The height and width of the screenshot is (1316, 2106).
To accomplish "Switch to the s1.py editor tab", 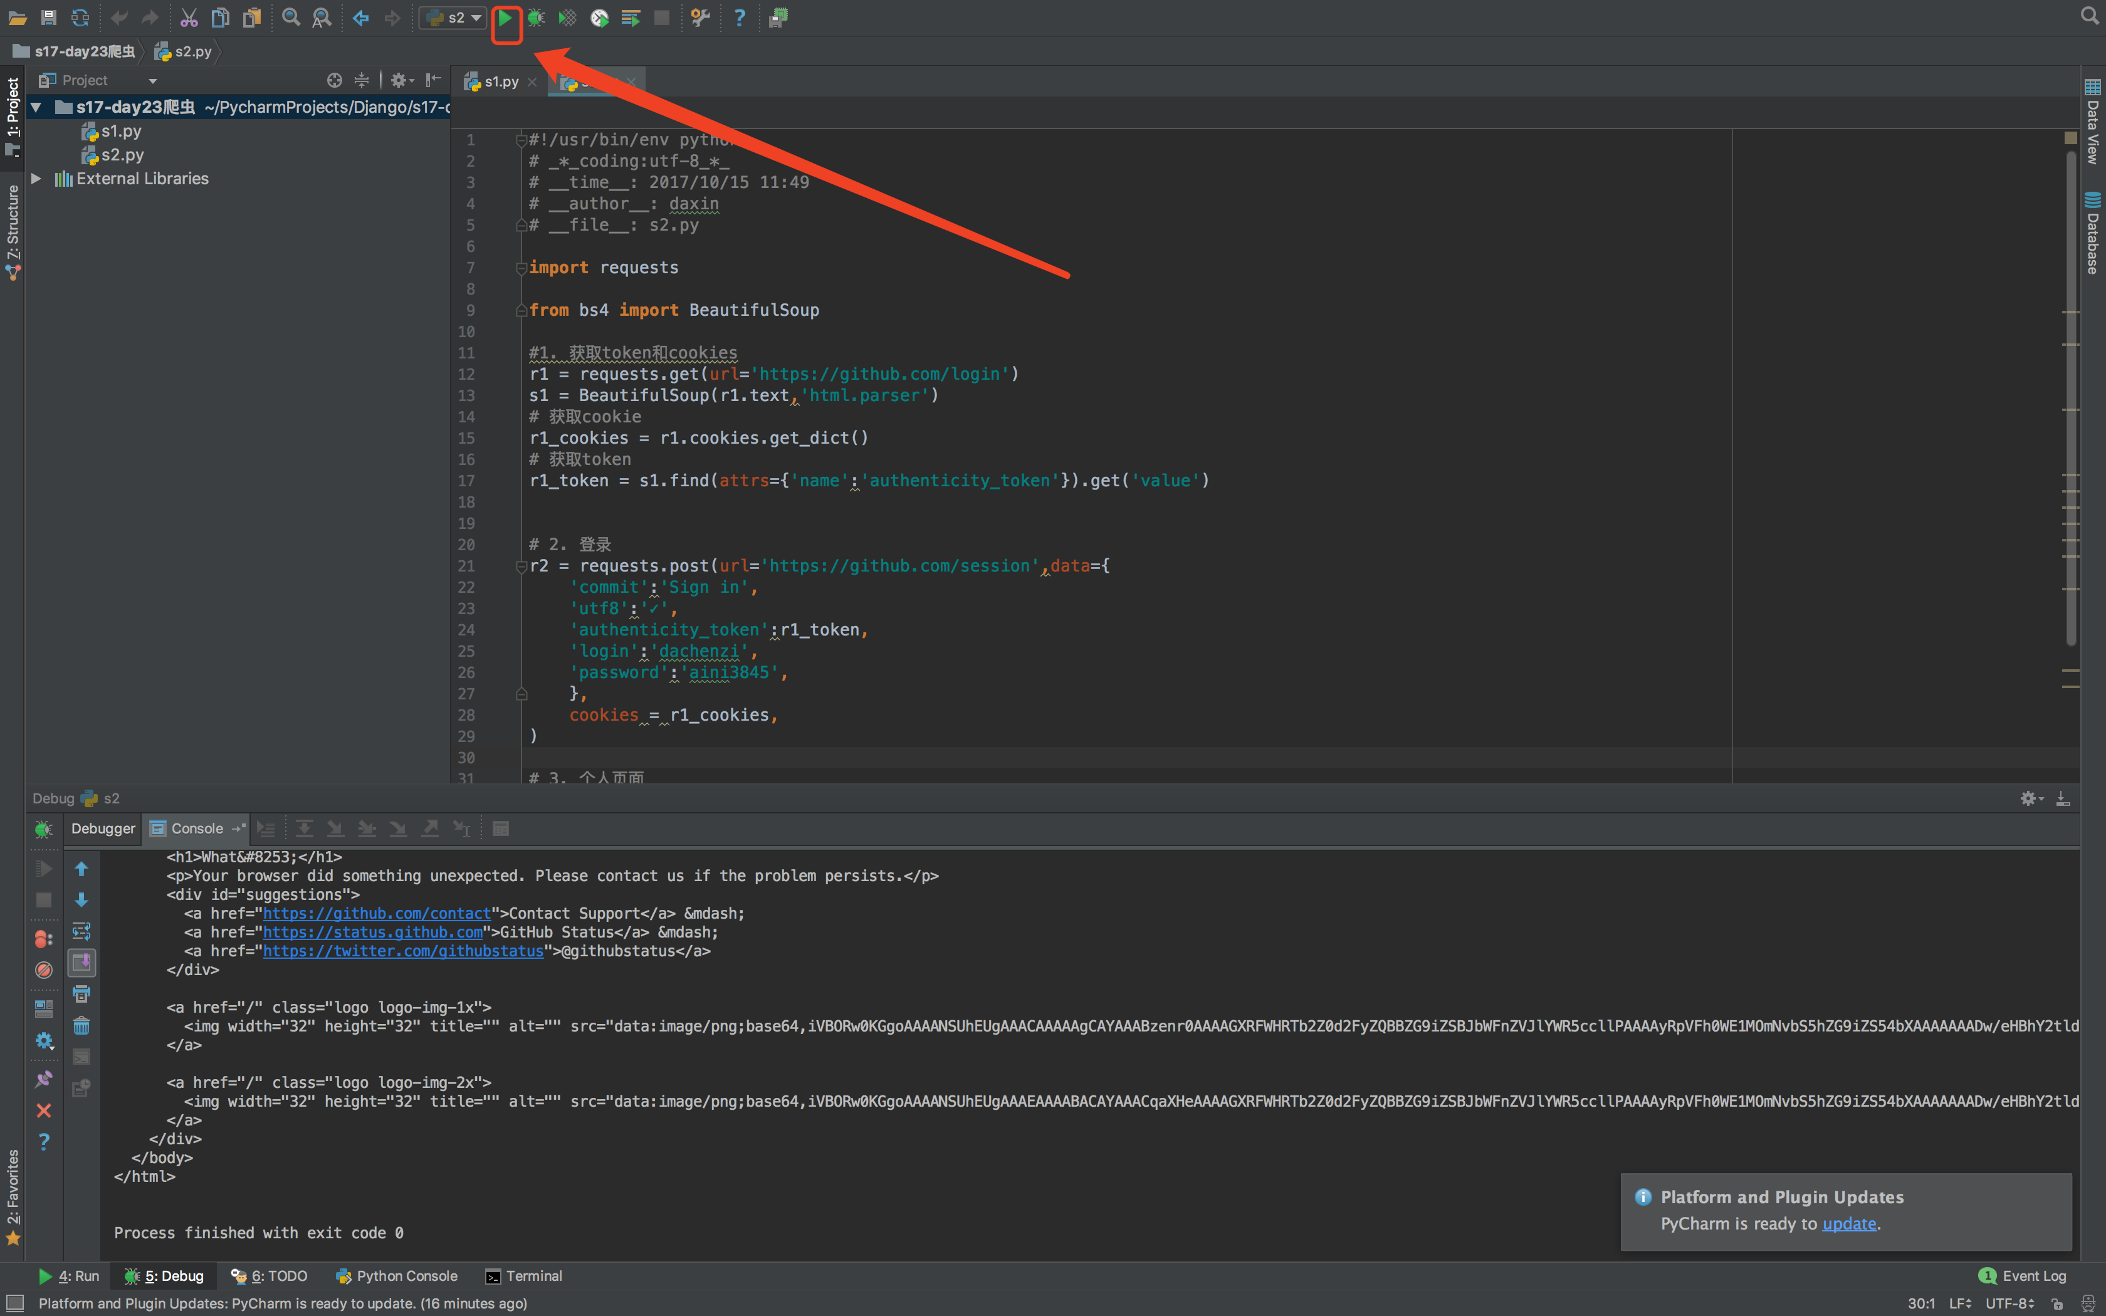I will tap(501, 82).
